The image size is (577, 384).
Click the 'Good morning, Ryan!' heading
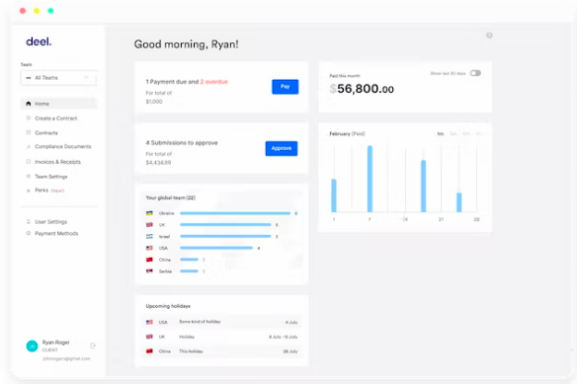(x=186, y=44)
